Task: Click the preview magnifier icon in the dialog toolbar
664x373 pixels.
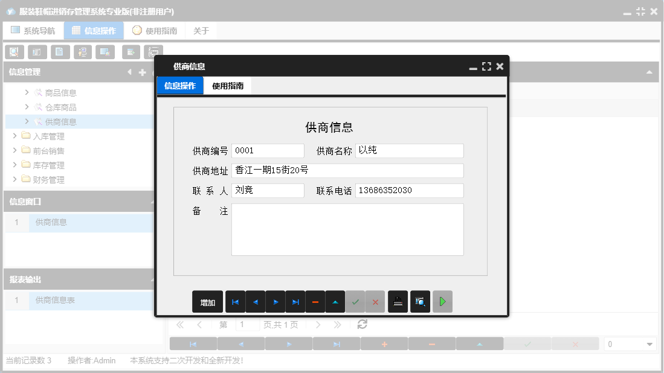Action: [420, 301]
